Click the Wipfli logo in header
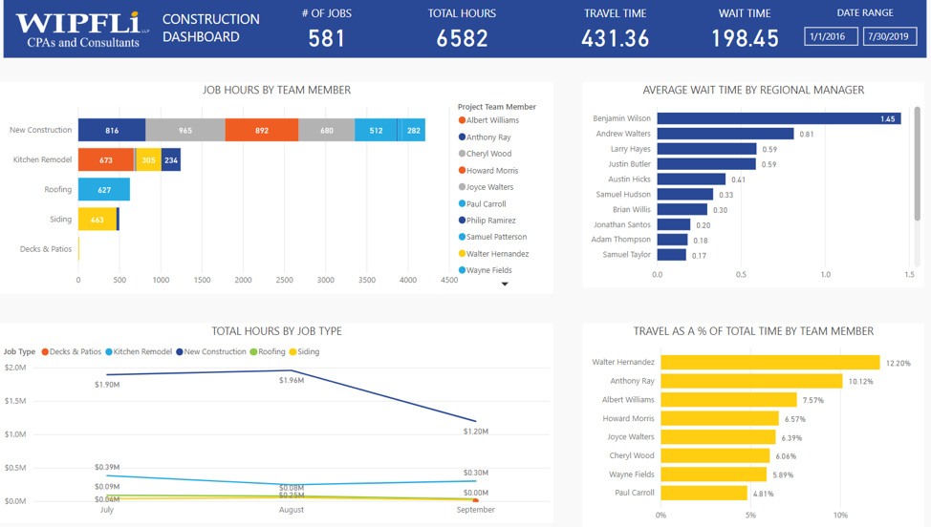Screen dimensions: 931x527 click(78, 29)
